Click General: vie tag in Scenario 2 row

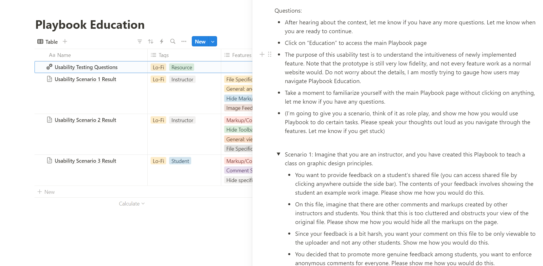tap(238, 139)
